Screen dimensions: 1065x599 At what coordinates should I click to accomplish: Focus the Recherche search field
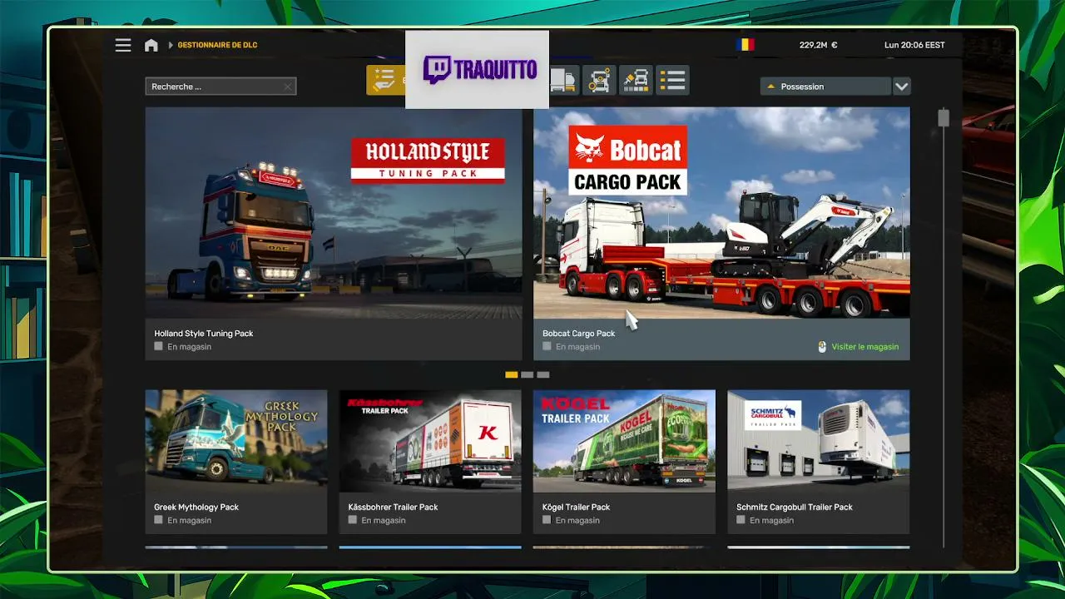tap(220, 87)
